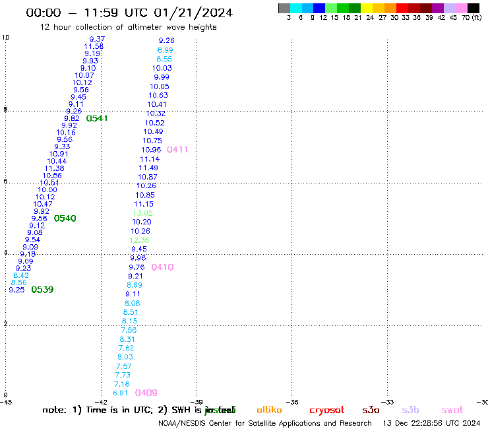Screen dimensions: 488x429
Task: Click the longitude axis label -36
Action: (292, 402)
